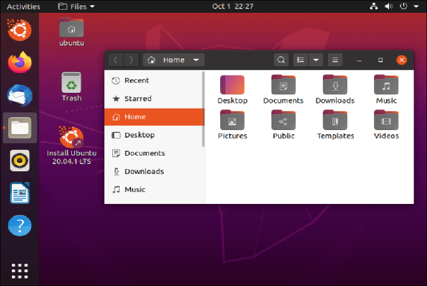Select Downloads in the sidebar
The image size is (427, 286).
pyautogui.click(x=154, y=171)
